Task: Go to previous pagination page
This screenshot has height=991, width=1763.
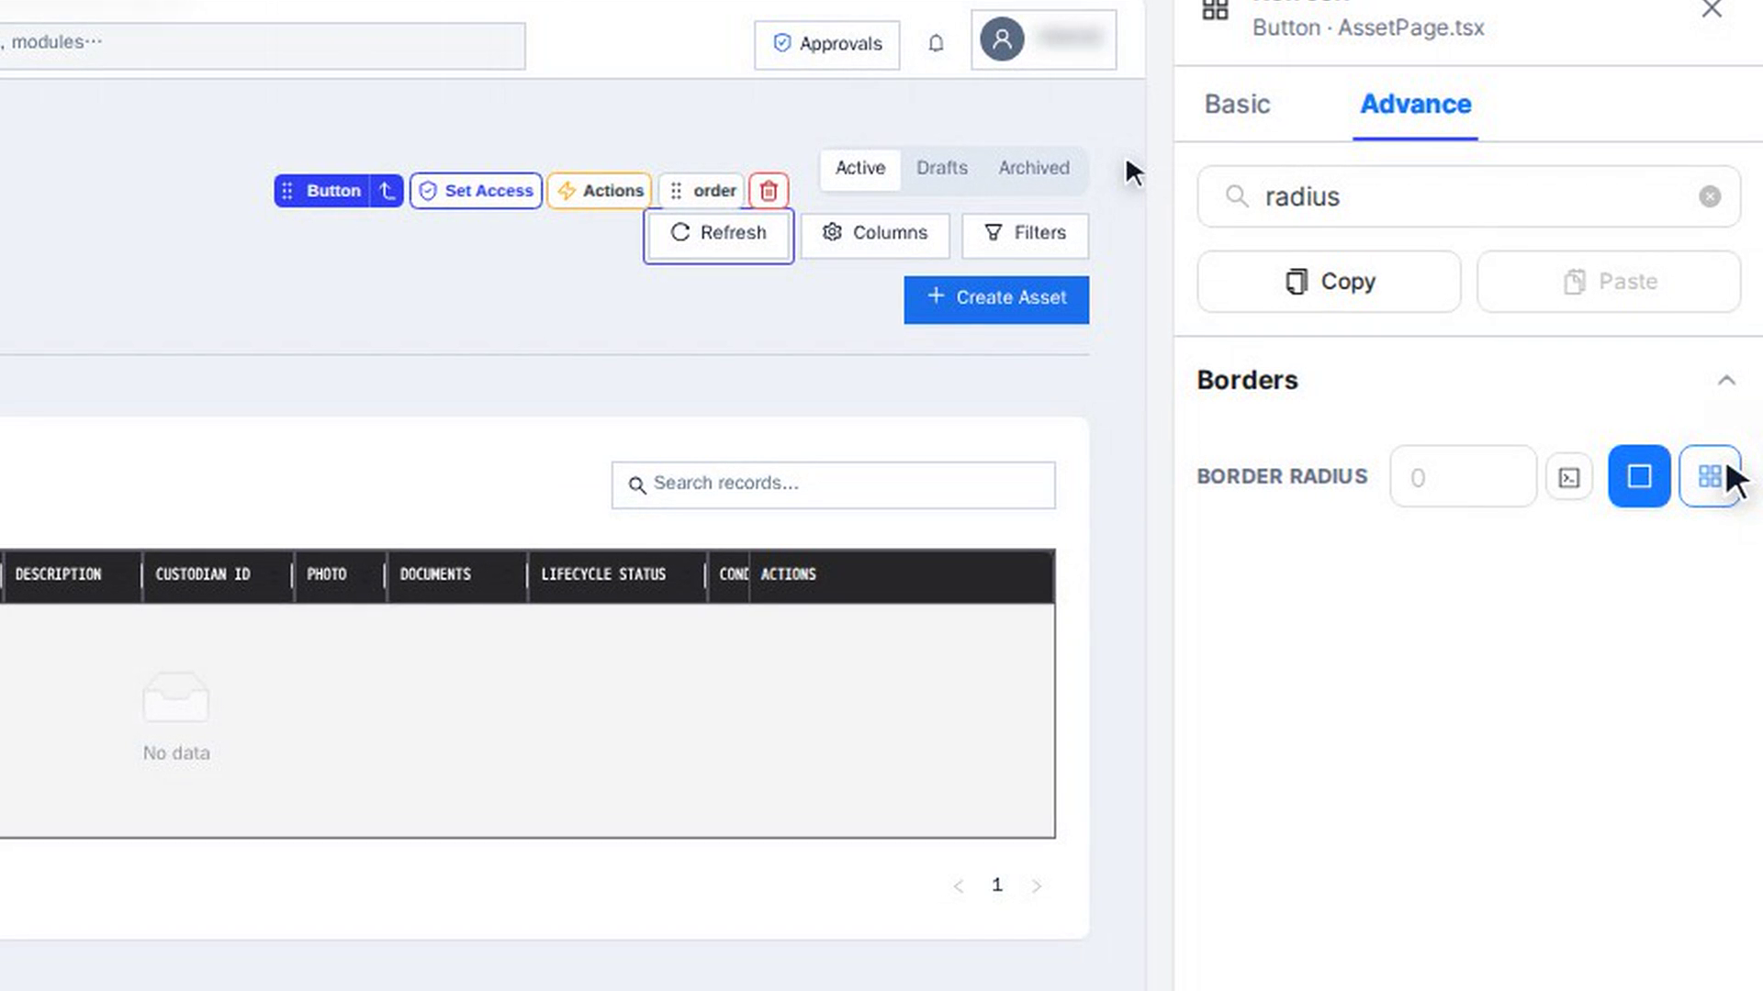Action: 959,885
